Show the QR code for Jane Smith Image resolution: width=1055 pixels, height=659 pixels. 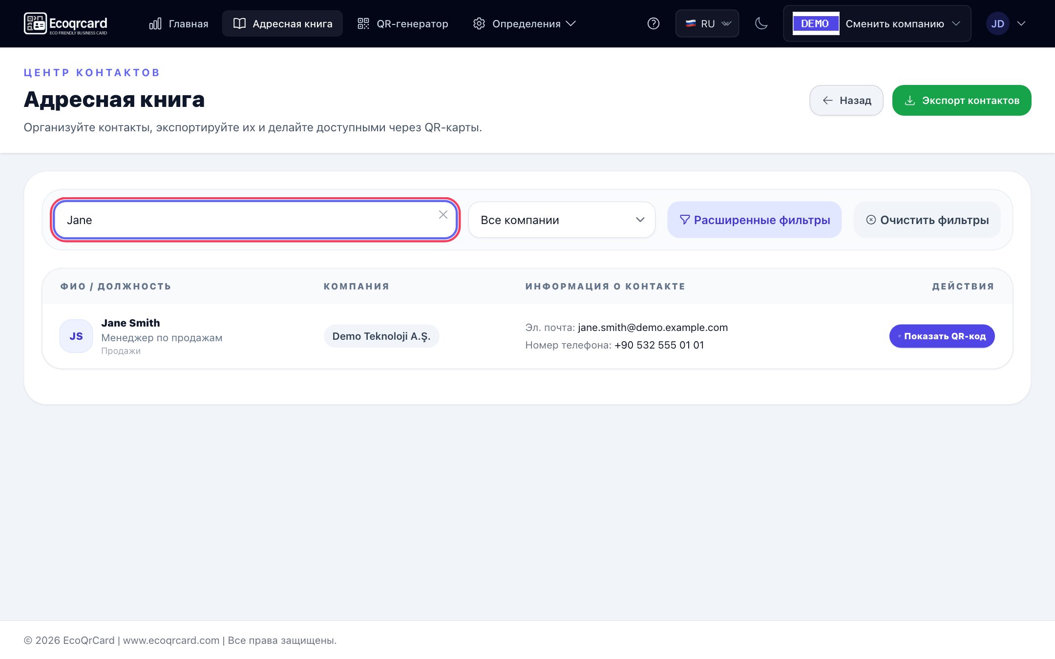(942, 336)
